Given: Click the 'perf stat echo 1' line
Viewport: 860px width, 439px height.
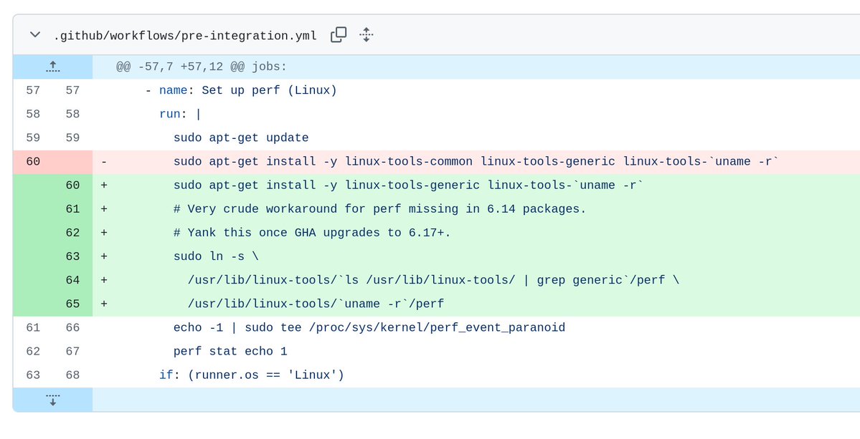Looking at the screenshot, I should 230,352.
